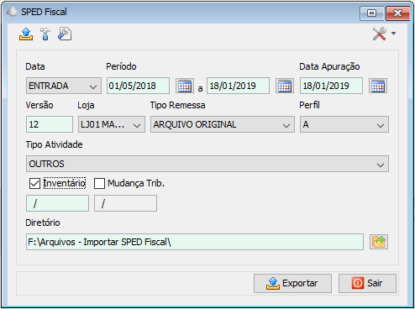
Task: Click the Tipo Atividade label text
Action: [x=54, y=144]
